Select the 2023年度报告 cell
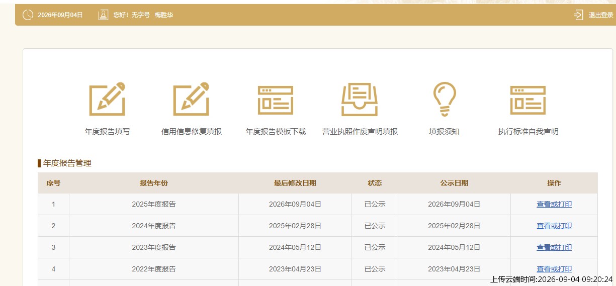This screenshot has height=286, width=616. coord(154,248)
